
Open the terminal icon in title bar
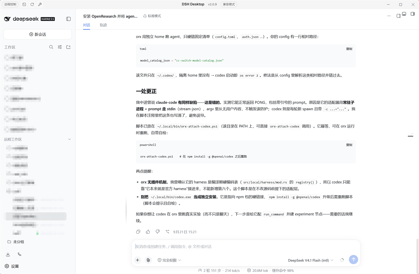coord(24,4)
